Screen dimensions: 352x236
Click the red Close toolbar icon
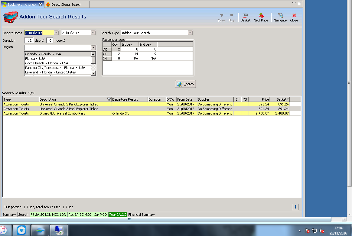click(294, 17)
